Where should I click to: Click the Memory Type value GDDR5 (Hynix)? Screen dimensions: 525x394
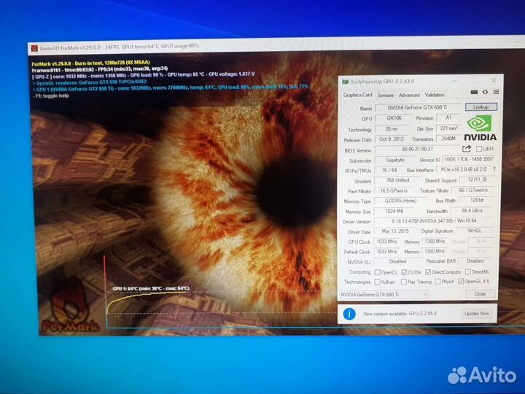click(400, 201)
